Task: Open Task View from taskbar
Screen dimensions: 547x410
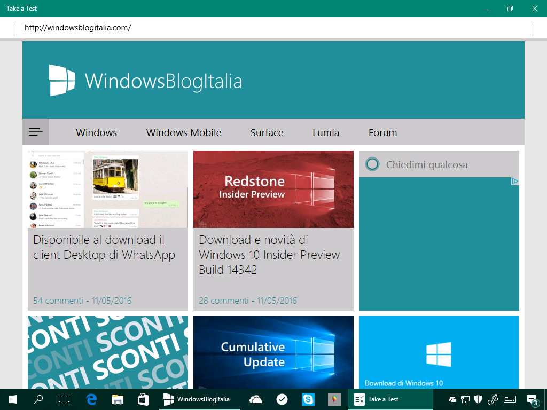Action: tap(64, 399)
